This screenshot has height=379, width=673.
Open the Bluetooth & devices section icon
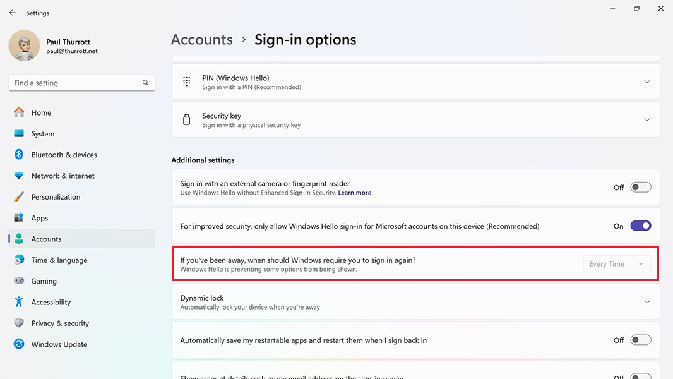(19, 155)
